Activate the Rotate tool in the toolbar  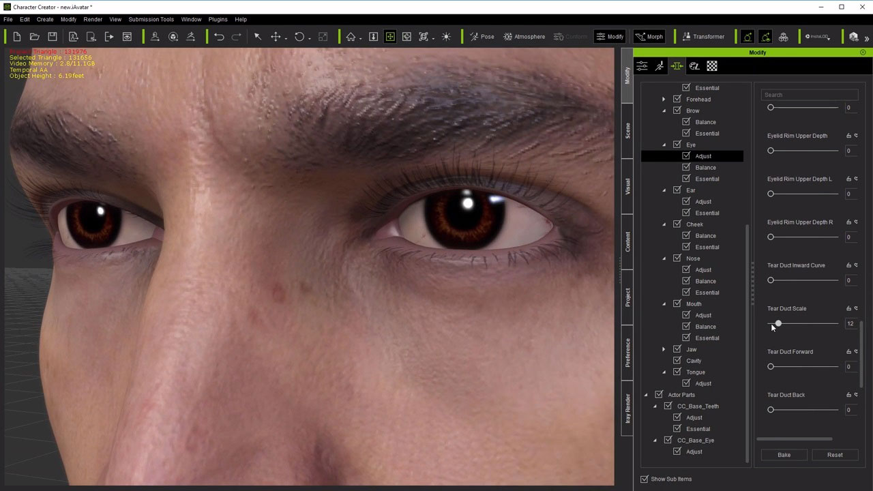(x=299, y=37)
